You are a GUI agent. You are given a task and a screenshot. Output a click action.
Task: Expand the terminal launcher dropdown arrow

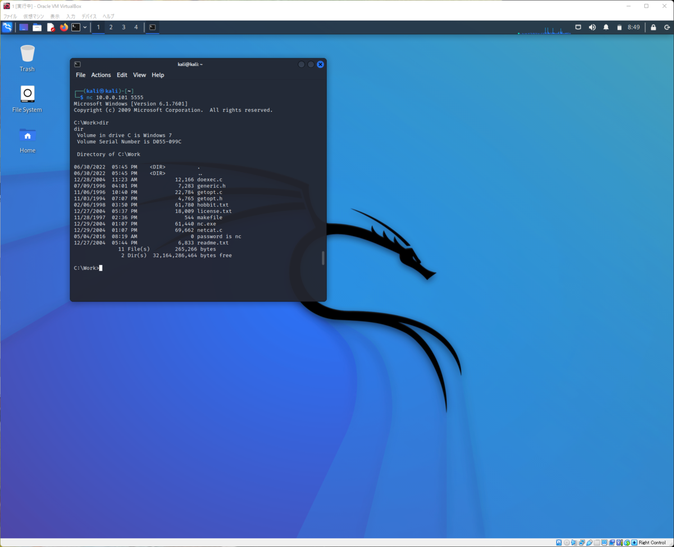click(x=85, y=27)
